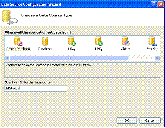The height and width of the screenshot is (128, 165).
Task: Choose the Site Map source icon
Action: pos(153,41)
